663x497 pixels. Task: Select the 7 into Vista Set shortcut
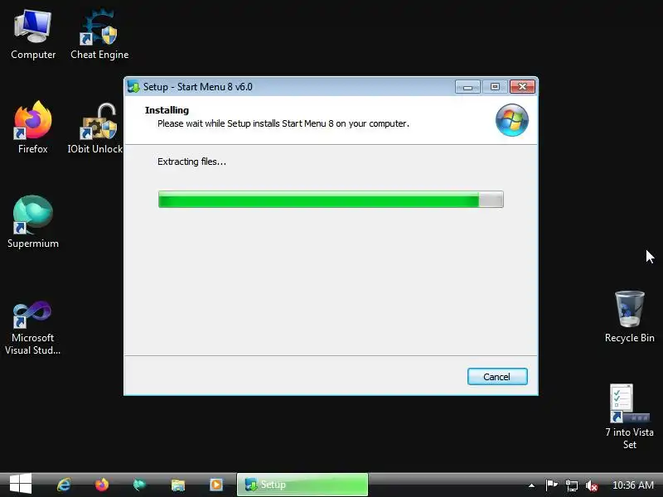[x=629, y=417]
